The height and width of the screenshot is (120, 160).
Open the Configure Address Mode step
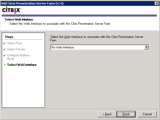(18, 57)
